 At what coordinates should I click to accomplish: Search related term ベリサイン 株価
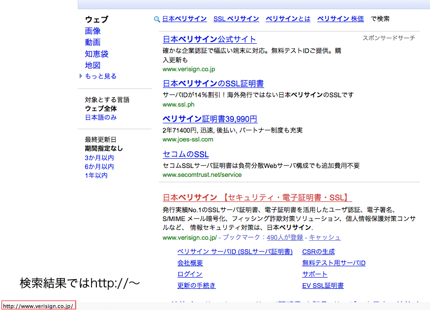pos(340,19)
